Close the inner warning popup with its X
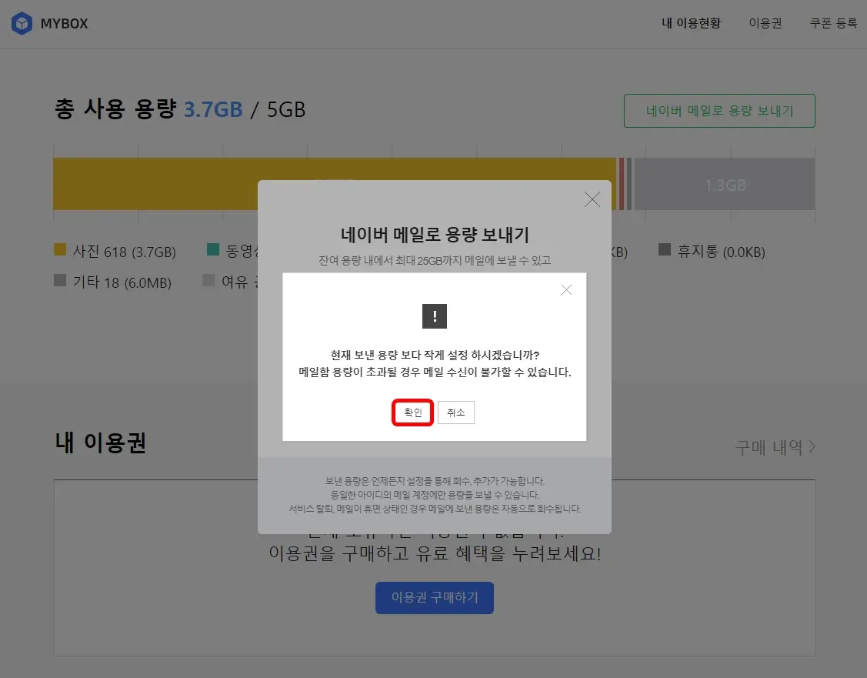The height and width of the screenshot is (678, 867). click(x=566, y=289)
